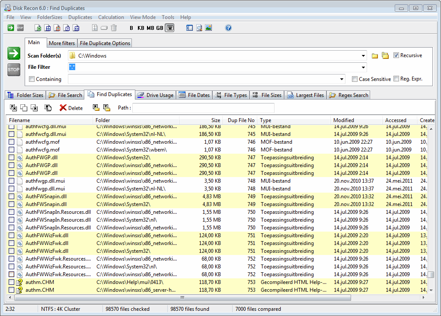This screenshot has height=316, width=441.
Task: Open the Duplicates menu
Action: pos(80,17)
